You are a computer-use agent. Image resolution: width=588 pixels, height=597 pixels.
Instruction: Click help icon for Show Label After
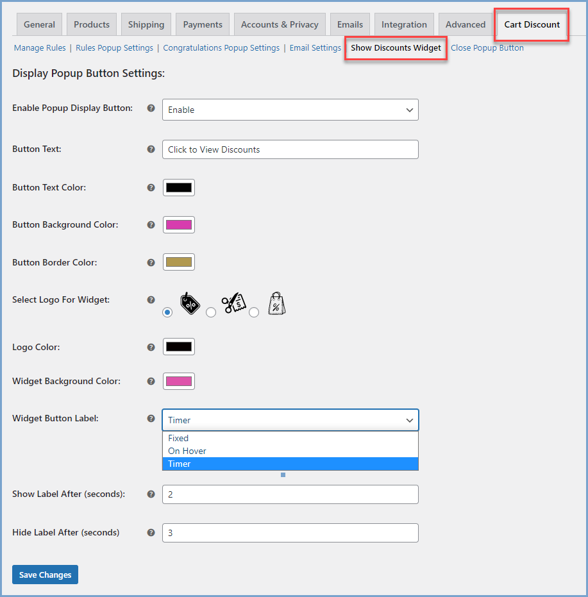(x=151, y=494)
